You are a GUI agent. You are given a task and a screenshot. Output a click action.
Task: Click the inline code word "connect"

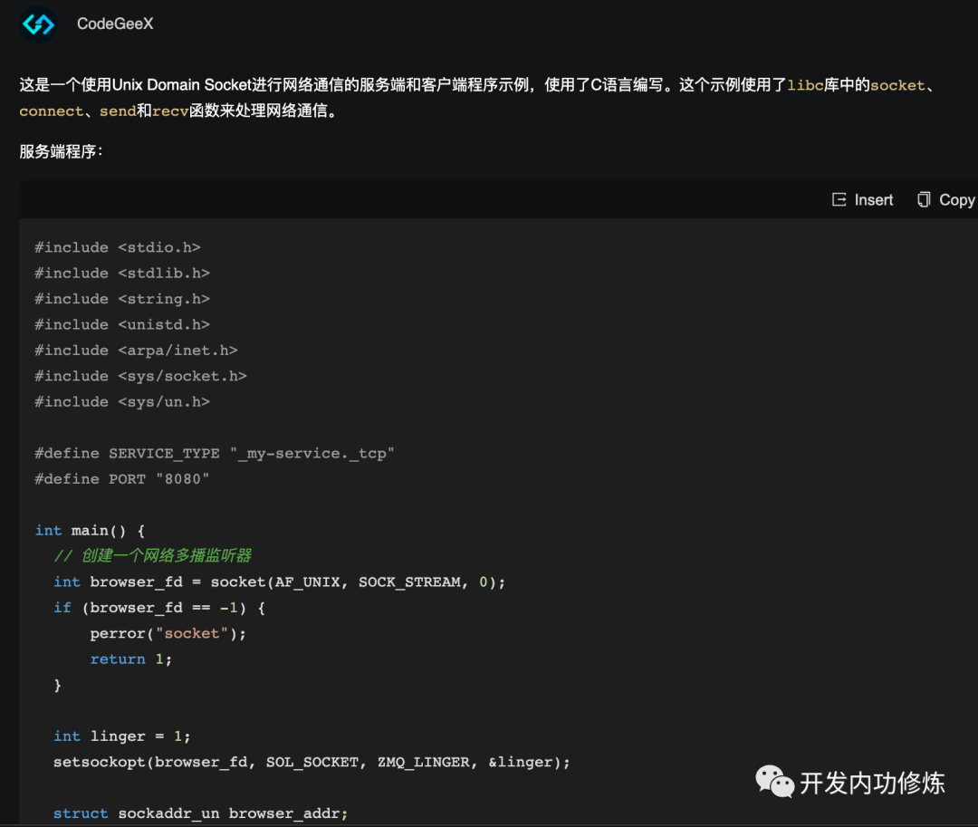(x=51, y=111)
